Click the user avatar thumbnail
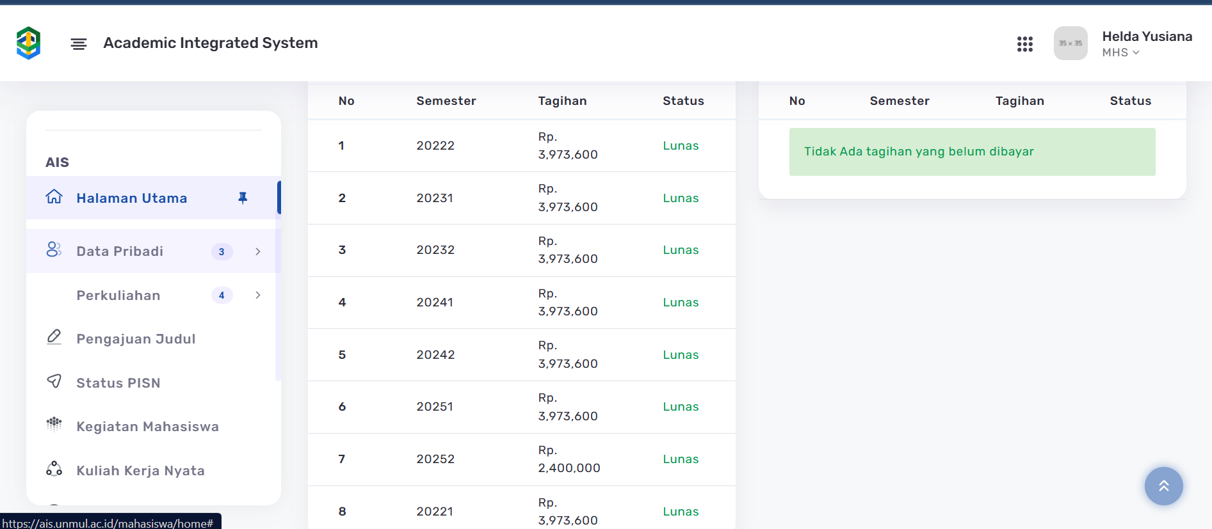The width and height of the screenshot is (1212, 529). 1071,43
